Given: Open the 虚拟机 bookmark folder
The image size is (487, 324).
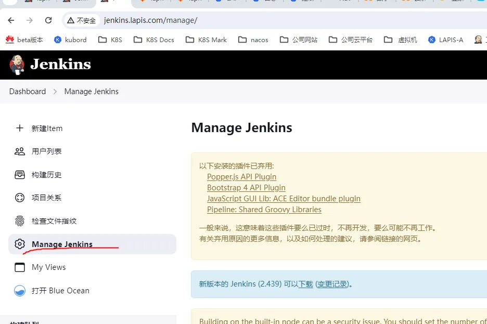Looking at the screenshot, I should 401,40.
